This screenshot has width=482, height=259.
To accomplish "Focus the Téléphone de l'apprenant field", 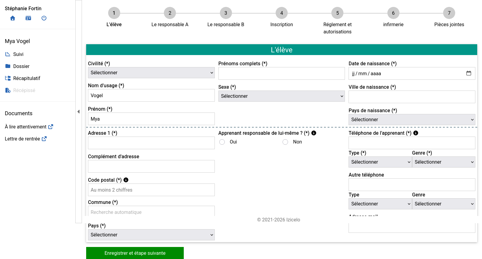I will (x=412, y=143).
